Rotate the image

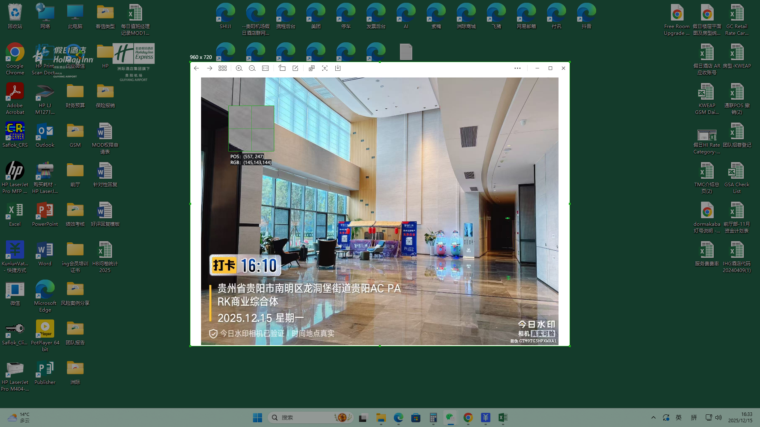282,68
